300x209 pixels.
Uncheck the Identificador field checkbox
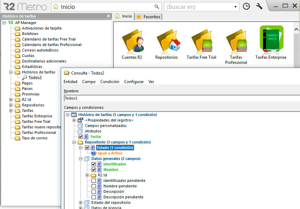coord(93,164)
